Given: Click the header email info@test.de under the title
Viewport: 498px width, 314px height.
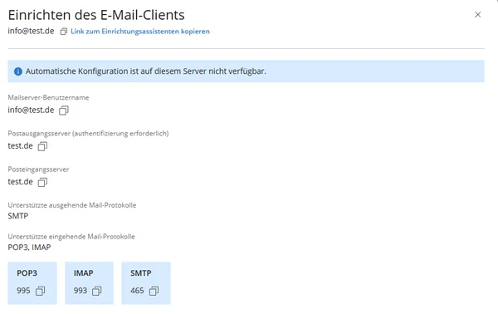Looking at the screenshot, I should pos(32,31).
